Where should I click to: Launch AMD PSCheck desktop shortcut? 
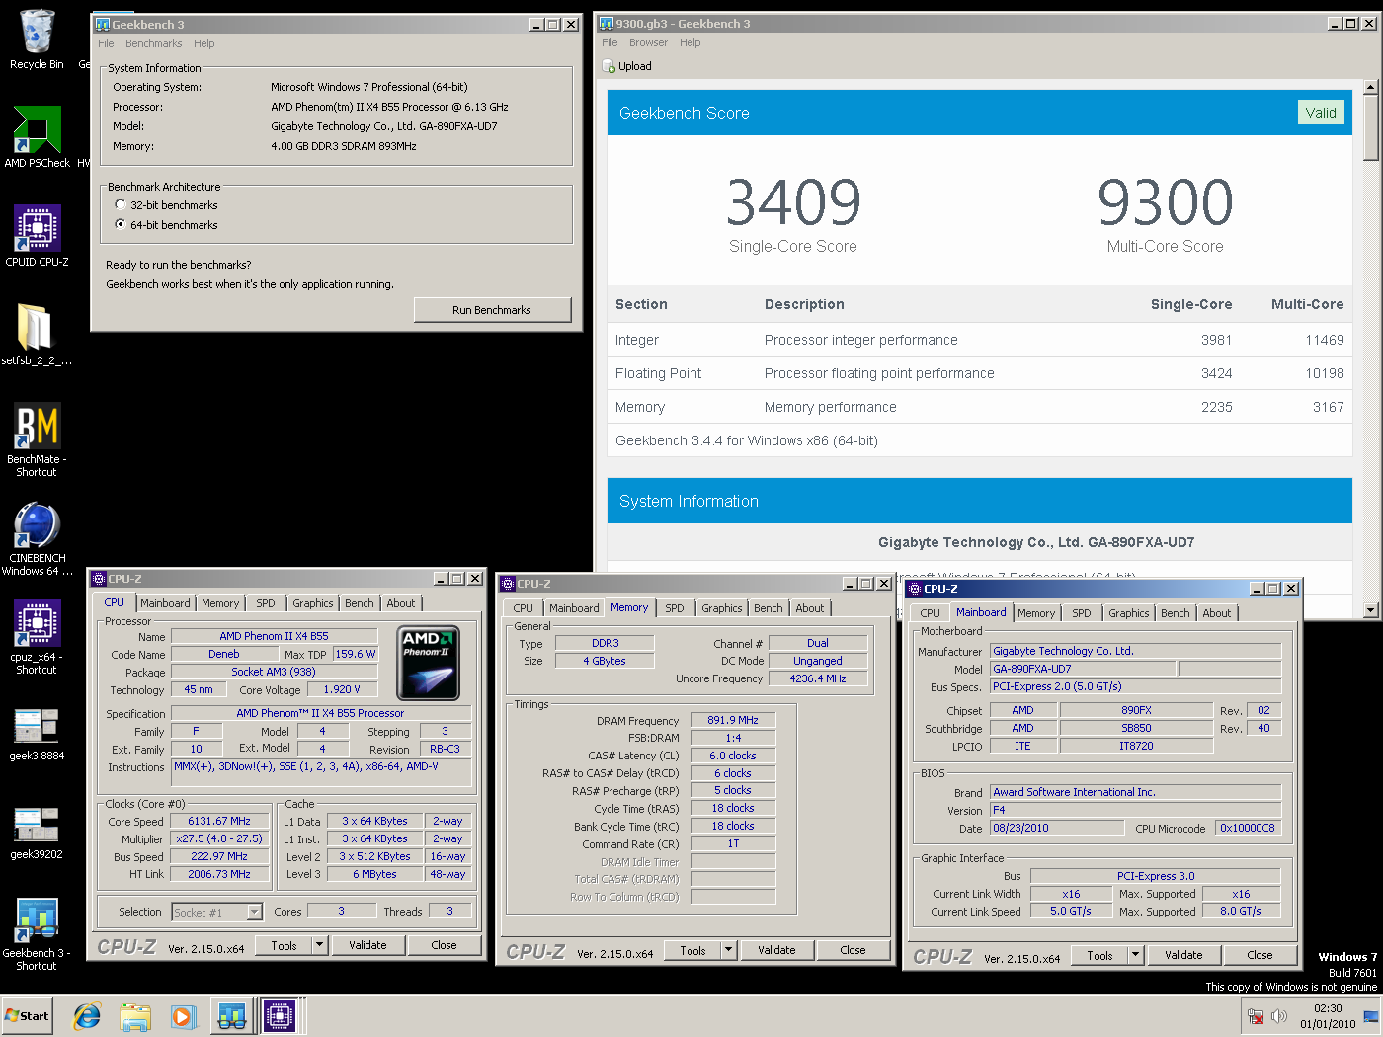(37, 136)
